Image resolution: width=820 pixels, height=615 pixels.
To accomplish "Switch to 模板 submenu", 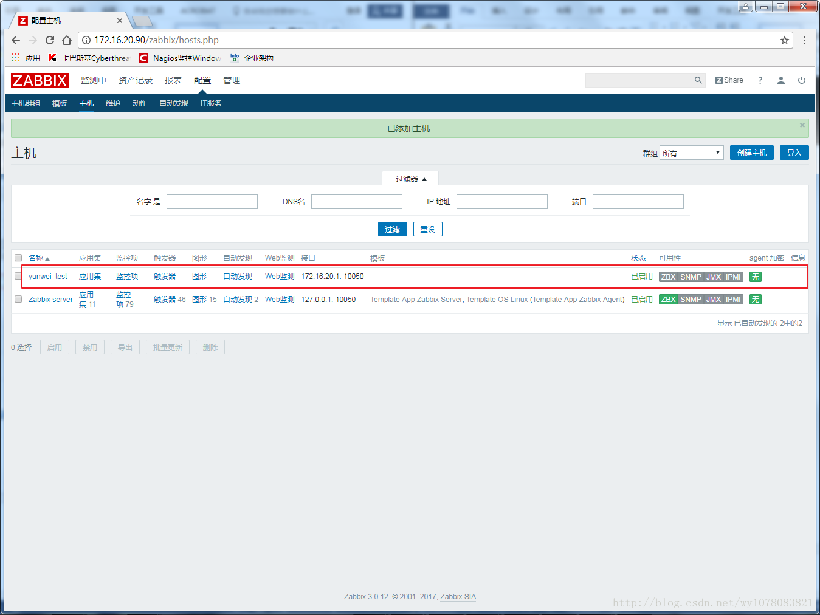I will point(60,103).
